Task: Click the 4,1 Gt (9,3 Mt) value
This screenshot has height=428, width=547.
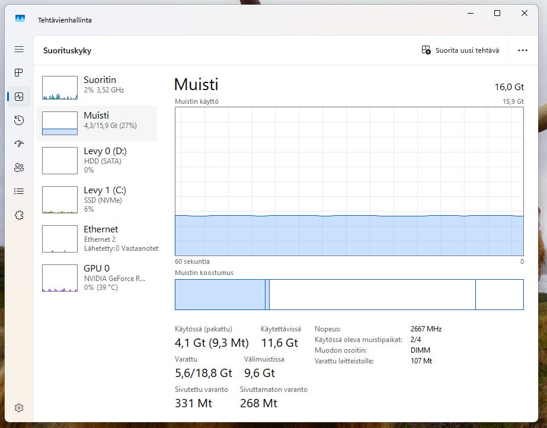Action: coord(212,343)
